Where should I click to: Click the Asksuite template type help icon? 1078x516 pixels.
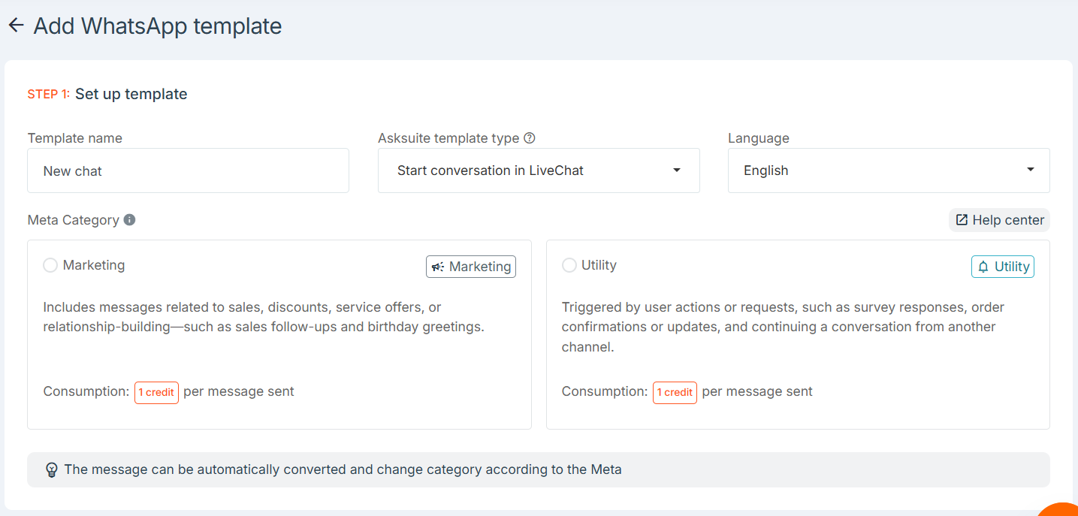(530, 138)
